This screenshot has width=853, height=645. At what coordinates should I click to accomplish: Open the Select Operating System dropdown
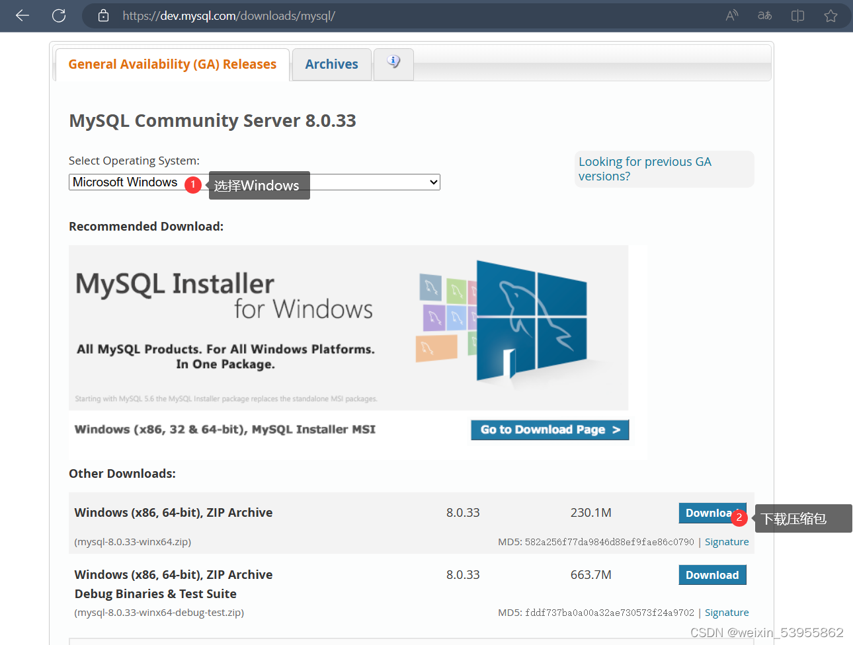click(x=255, y=182)
